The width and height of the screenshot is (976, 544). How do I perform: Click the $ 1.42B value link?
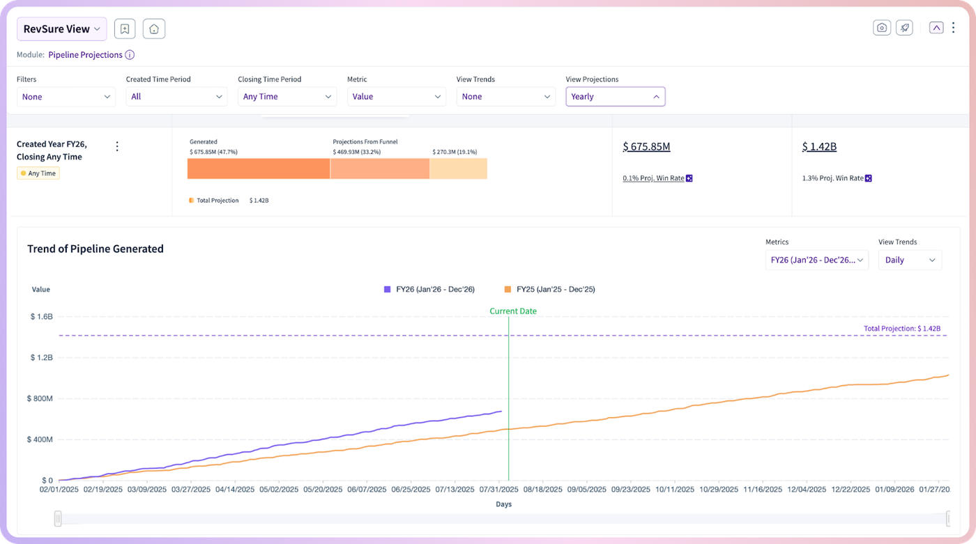[819, 146]
